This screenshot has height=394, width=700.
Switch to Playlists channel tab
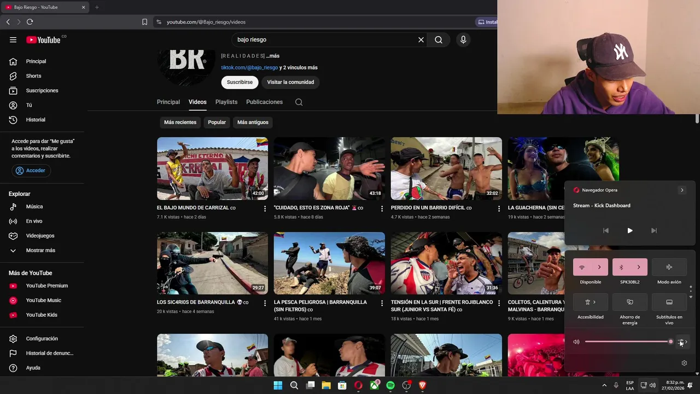(226, 102)
